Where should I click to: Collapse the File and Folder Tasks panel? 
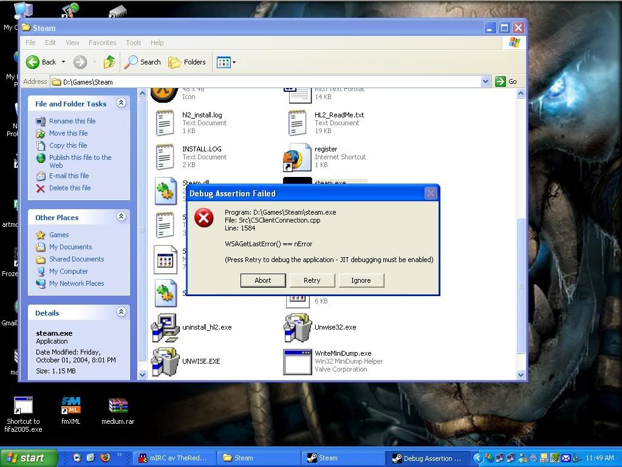tap(121, 103)
